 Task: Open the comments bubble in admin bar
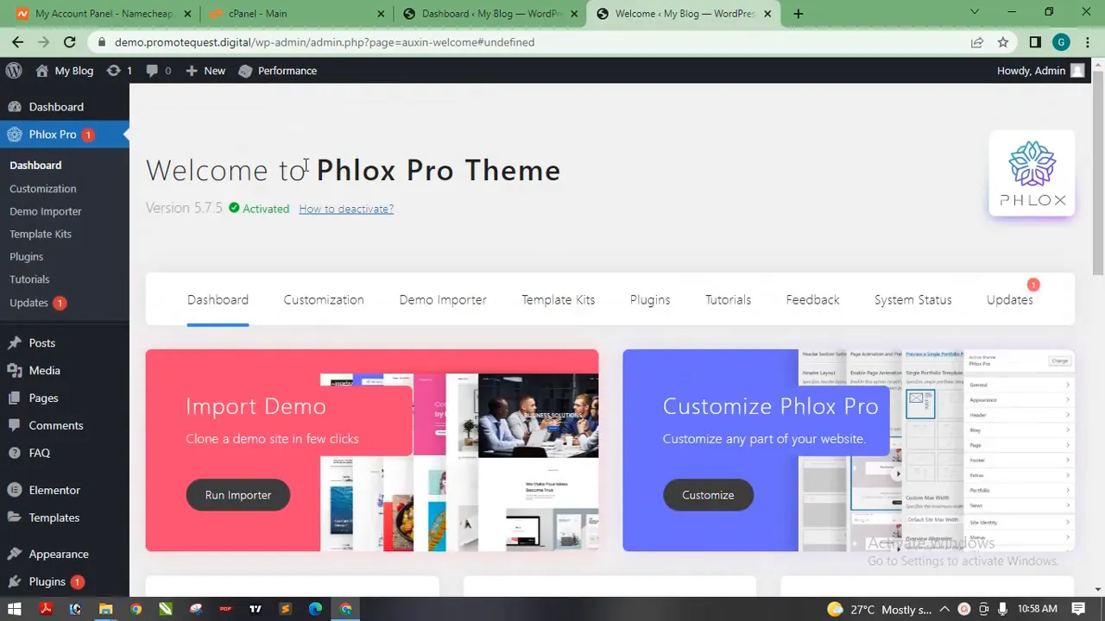(152, 71)
